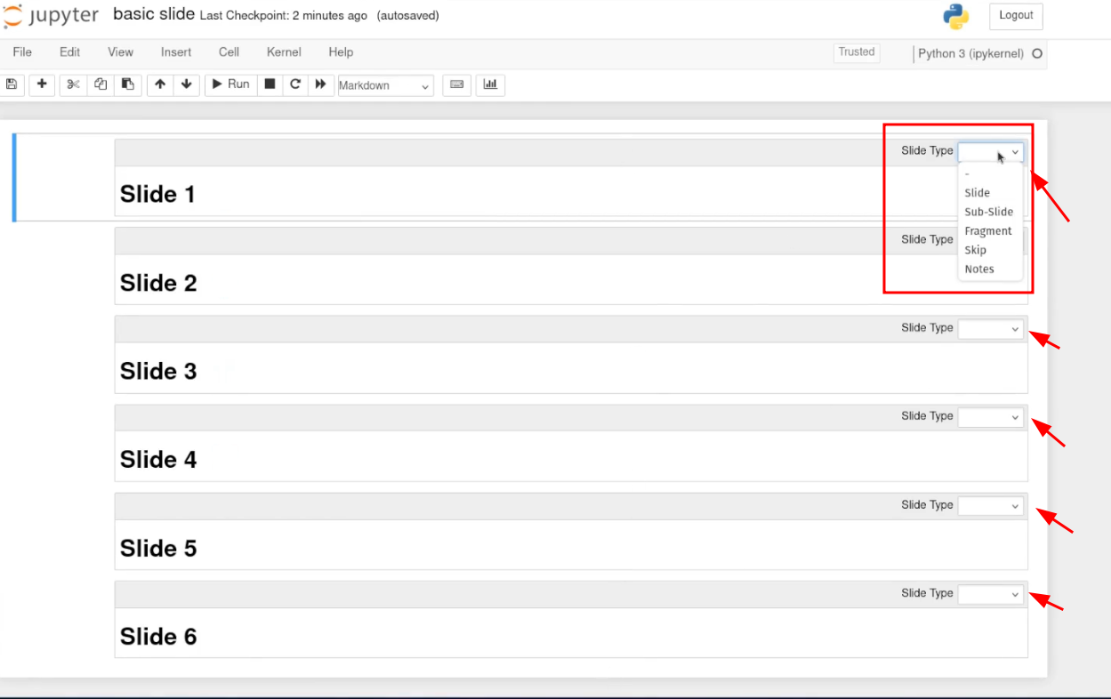
Task: Click the save and checkpoint icon
Action: click(12, 84)
